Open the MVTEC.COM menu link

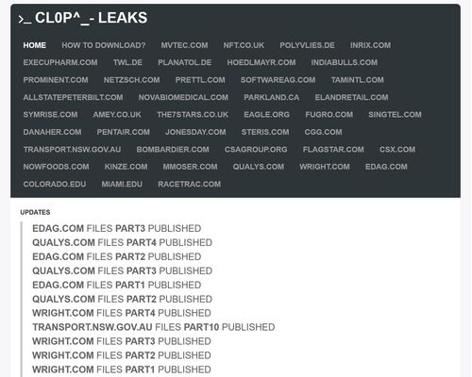click(184, 45)
